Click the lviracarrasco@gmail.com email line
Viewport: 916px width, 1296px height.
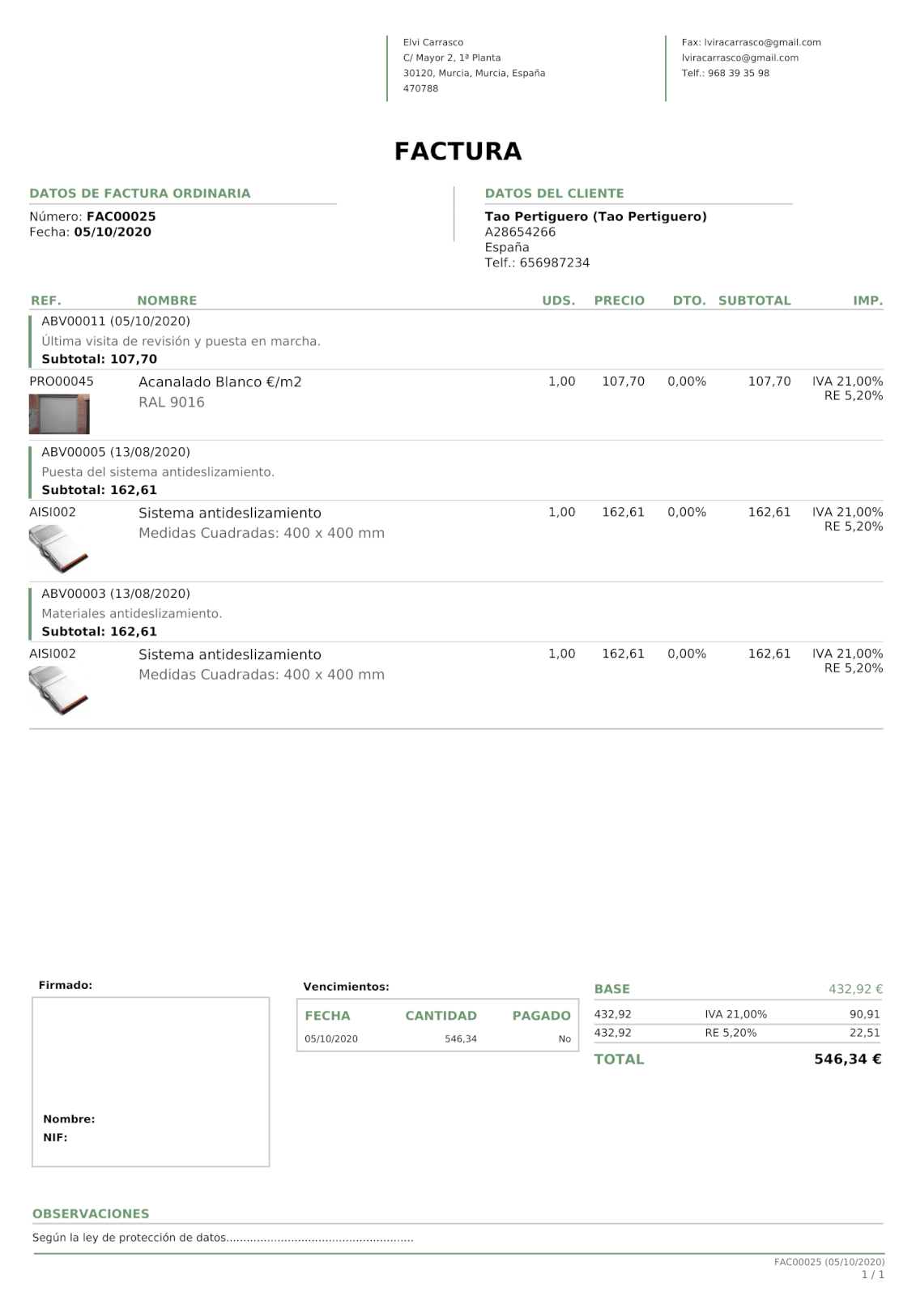739,58
